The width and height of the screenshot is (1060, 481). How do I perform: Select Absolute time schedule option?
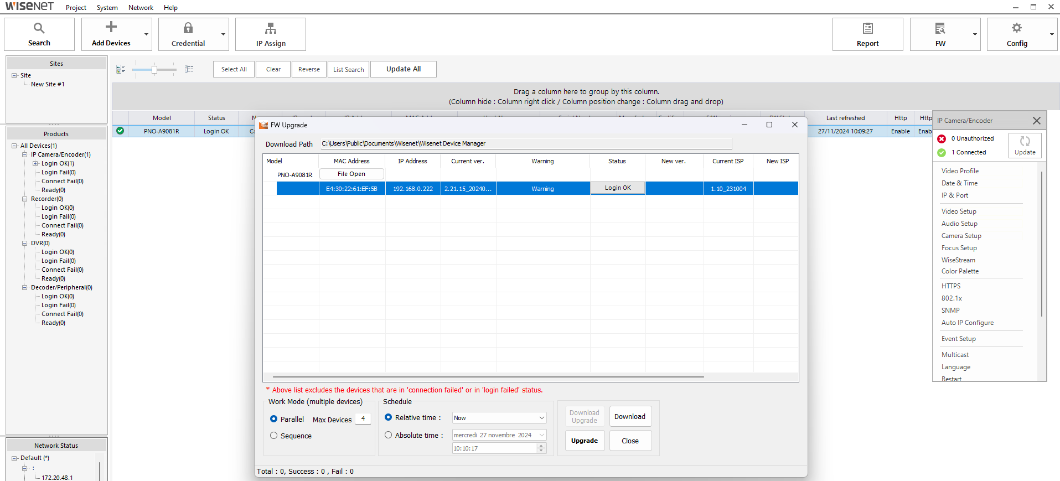point(388,435)
